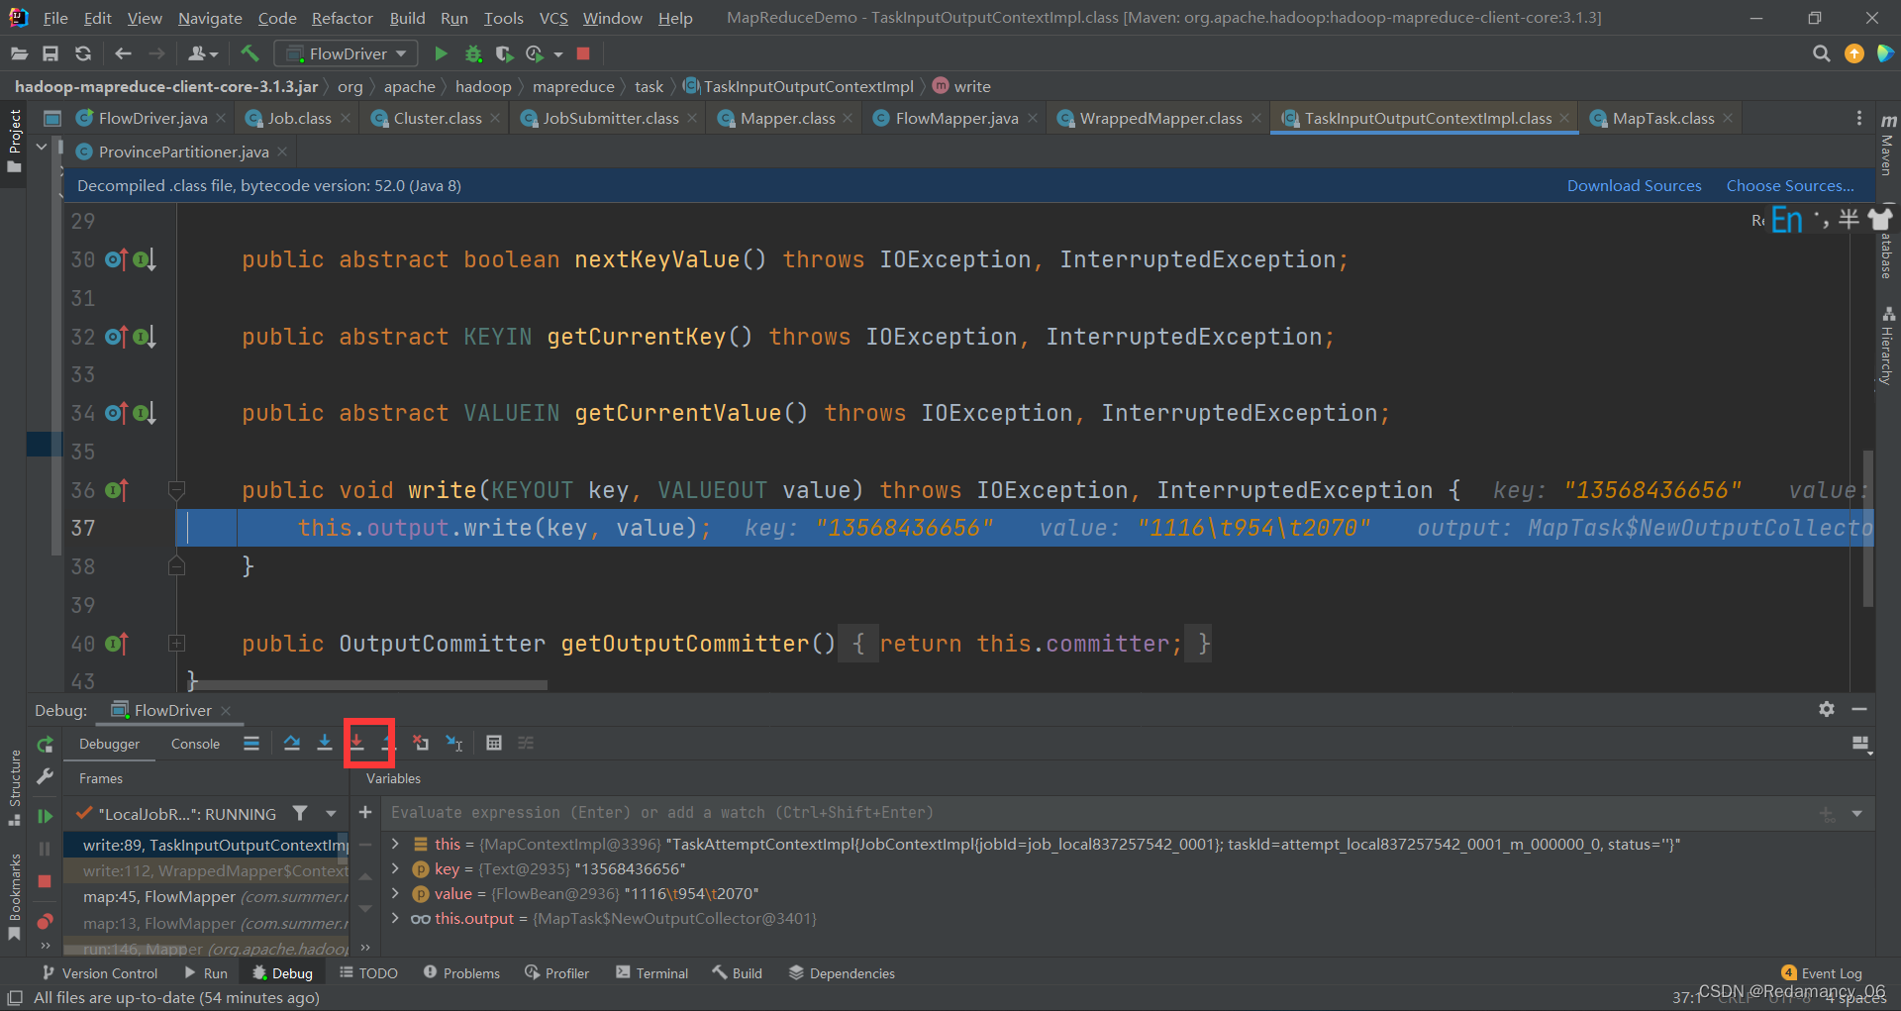
Task: Collapse the write method at line 36
Action: (176, 489)
